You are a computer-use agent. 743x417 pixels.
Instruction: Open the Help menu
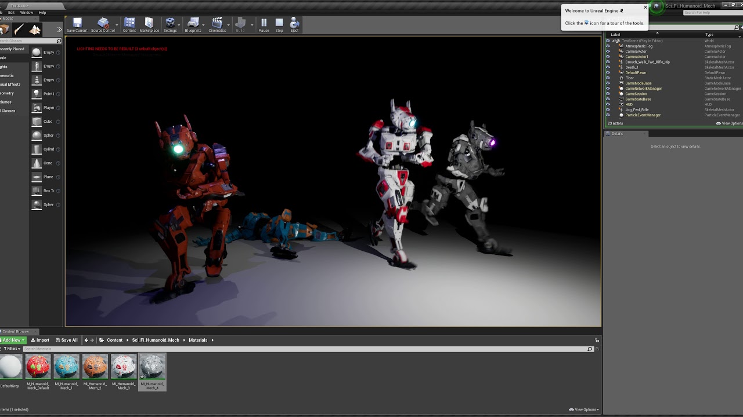(42, 12)
